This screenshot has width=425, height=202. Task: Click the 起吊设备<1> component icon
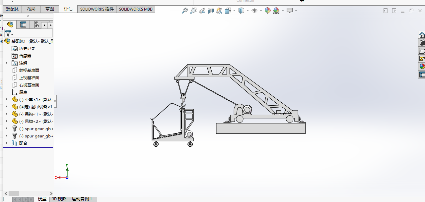click(15, 107)
